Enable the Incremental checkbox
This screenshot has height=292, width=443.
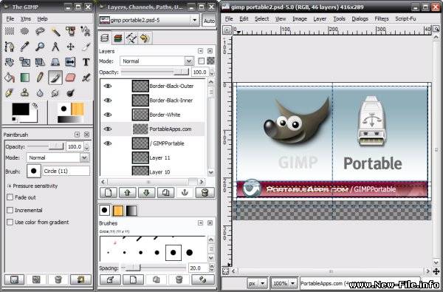click(x=10, y=210)
